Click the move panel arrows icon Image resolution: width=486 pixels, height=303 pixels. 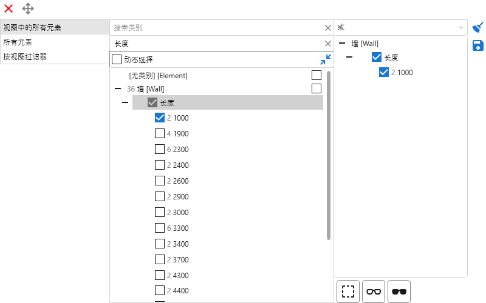pos(28,8)
